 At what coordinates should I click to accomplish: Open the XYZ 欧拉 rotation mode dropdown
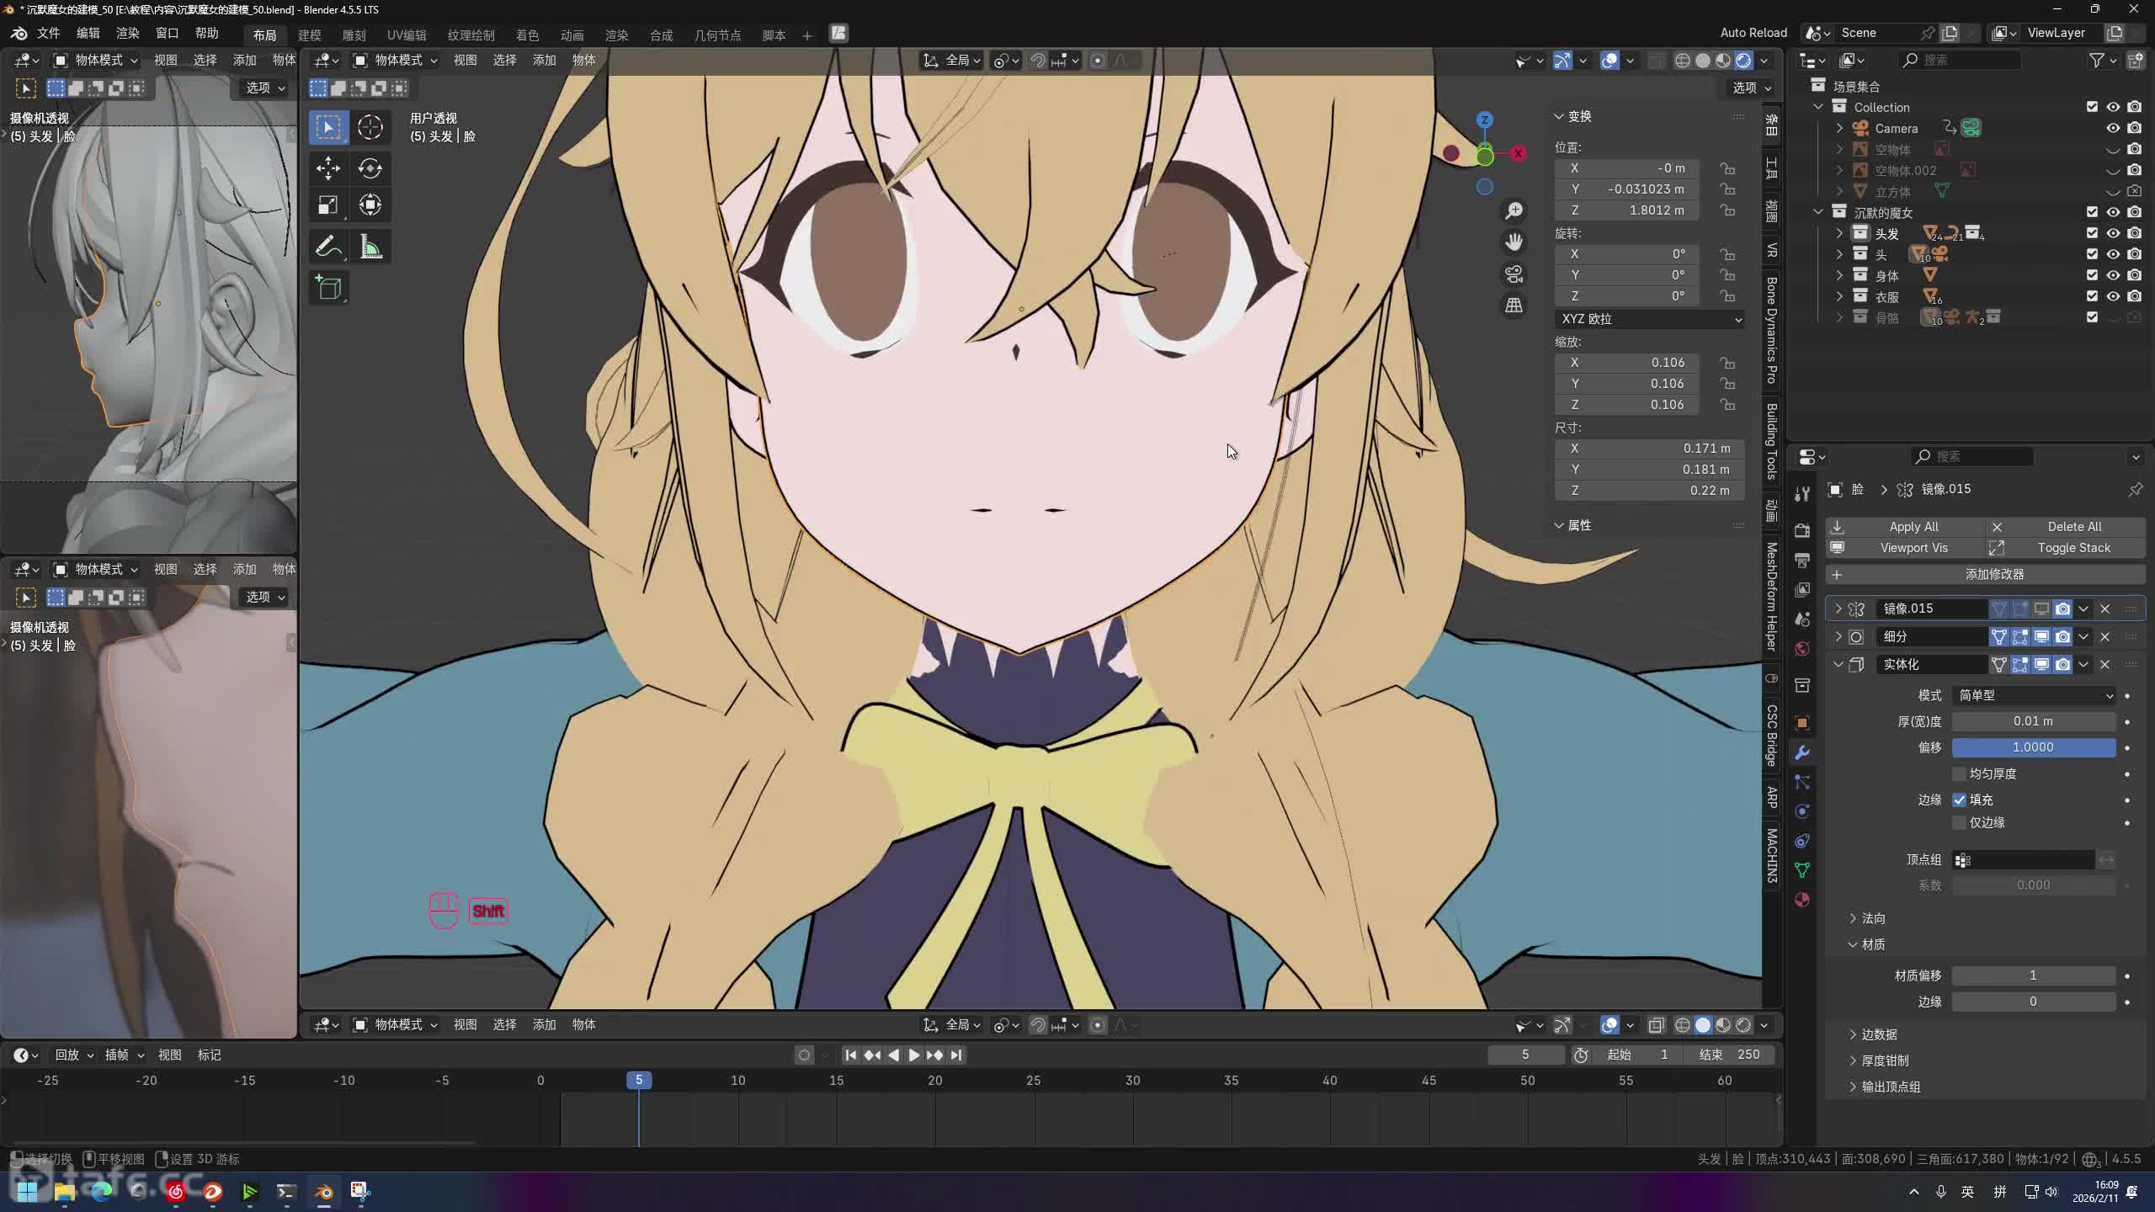[x=1650, y=319]
